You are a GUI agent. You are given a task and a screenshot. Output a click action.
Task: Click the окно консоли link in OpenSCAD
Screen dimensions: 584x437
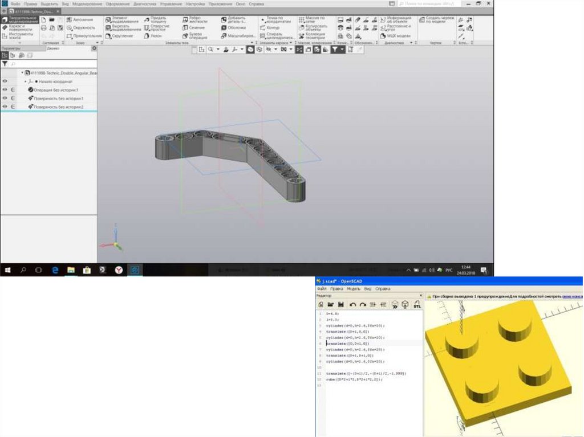(x=572, y=296)
